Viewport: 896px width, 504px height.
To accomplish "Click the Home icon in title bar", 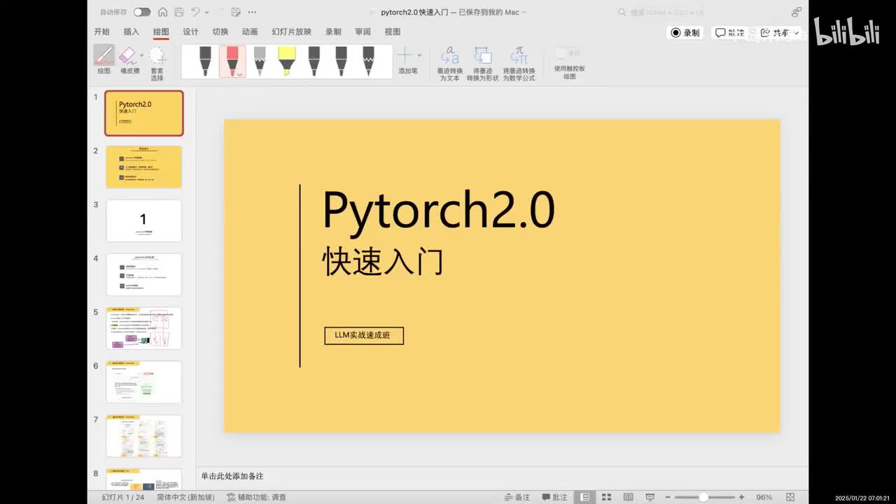I will pyautogui.click(x=162, y=12).
